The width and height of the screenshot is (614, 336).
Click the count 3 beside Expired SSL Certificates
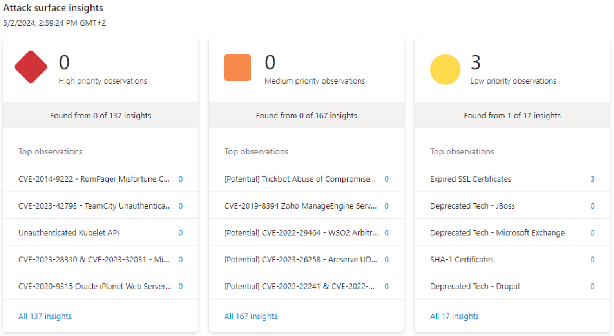(x=592, y=179)
